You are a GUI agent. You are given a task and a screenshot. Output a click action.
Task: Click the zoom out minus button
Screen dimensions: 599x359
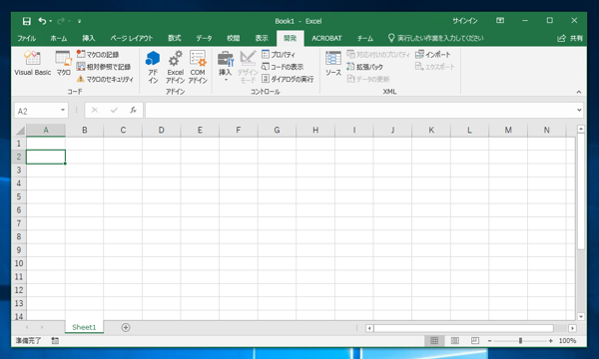tap(490, 341)
